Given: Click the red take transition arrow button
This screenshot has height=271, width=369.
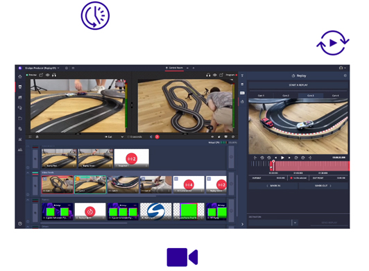Looking at the screenshot, I should point(157,137).
